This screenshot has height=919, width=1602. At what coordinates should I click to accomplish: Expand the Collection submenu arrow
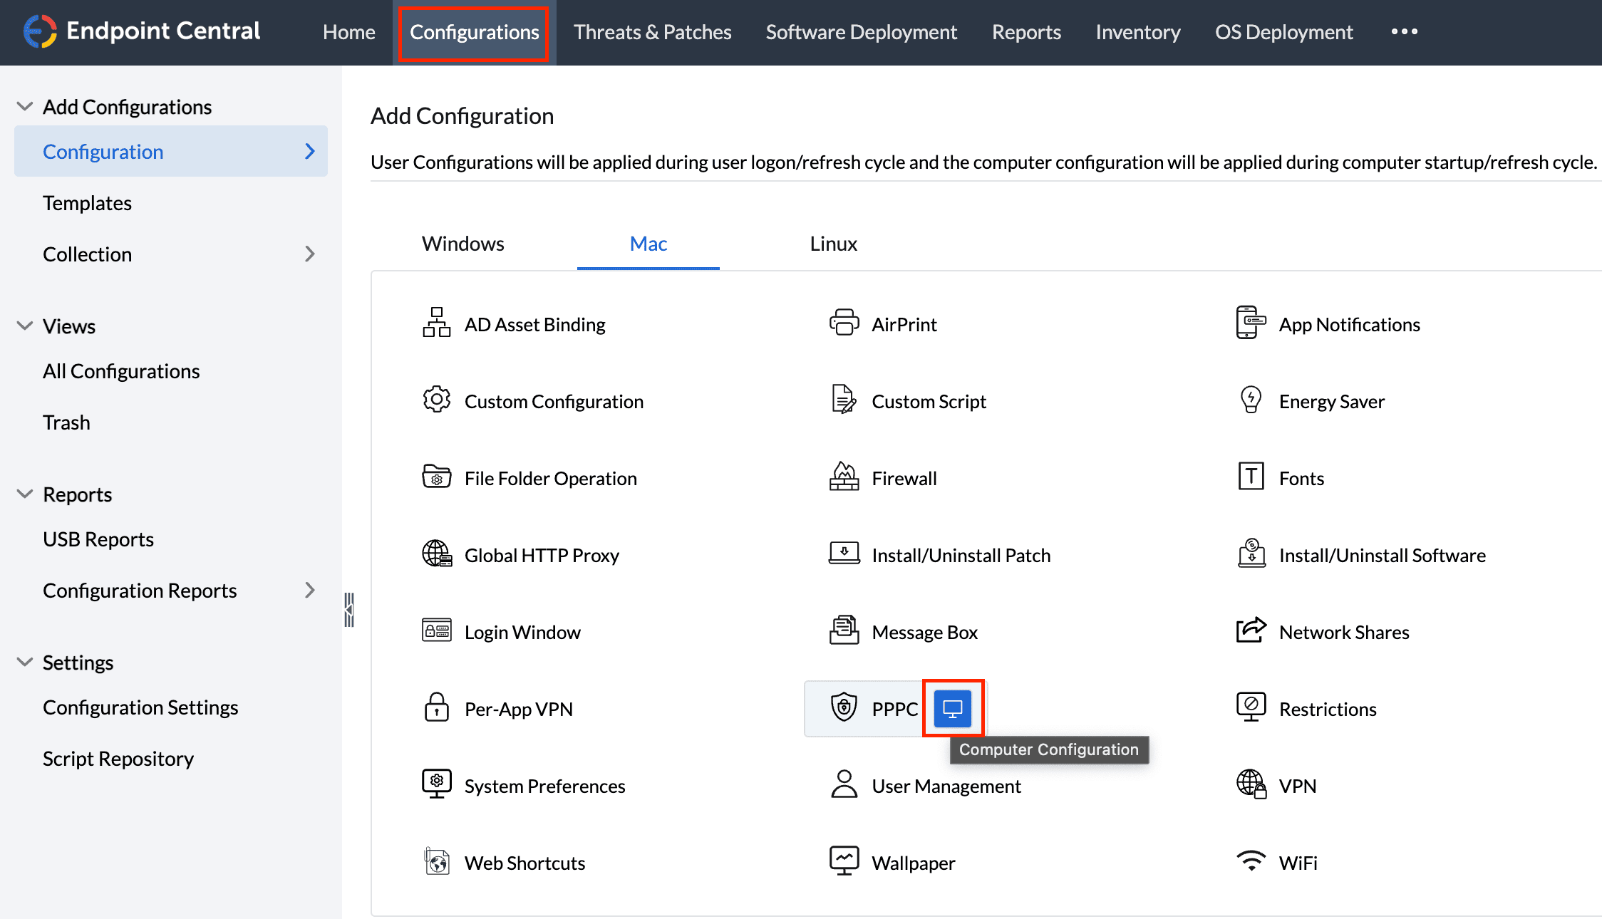pyautogui.click(x=310, y=254)
